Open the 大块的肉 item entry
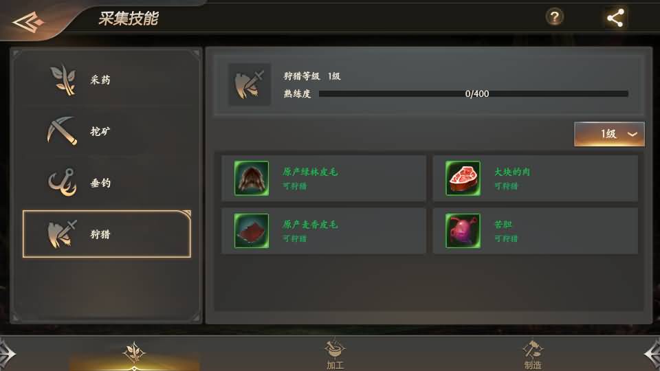The width and height of the screenshot is (660, 371). (536, 179)
